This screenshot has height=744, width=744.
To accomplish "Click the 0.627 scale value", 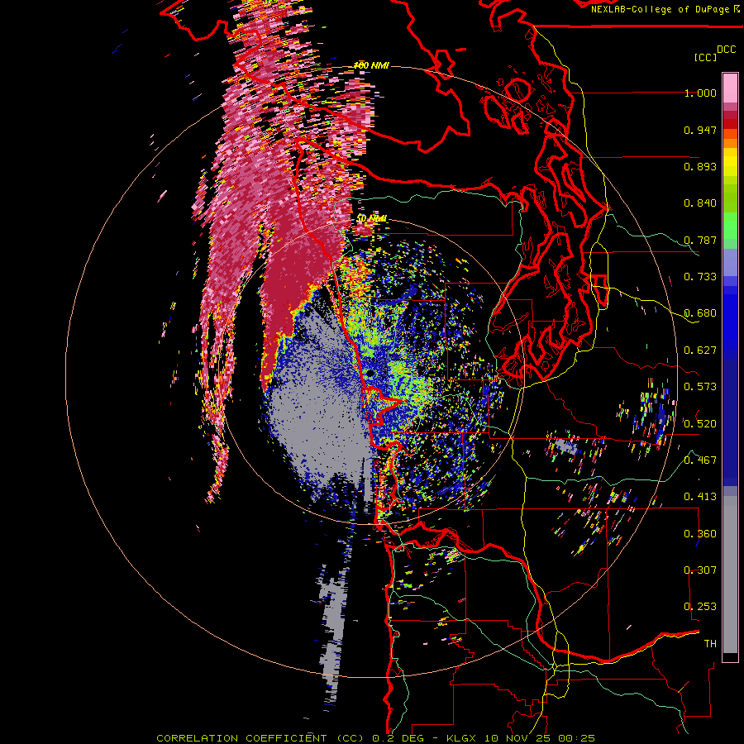I will [700, 351].
